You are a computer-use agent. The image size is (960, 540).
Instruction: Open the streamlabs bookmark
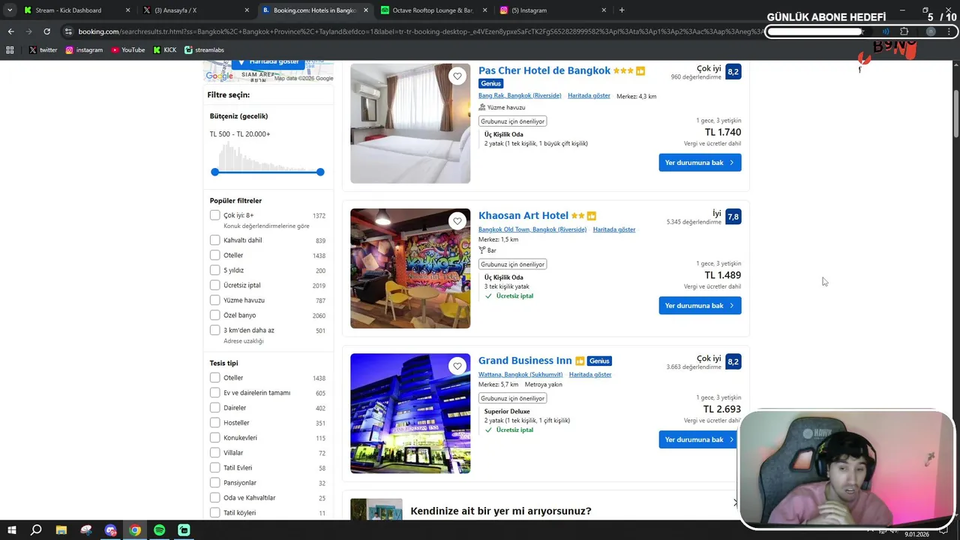click(204, 49)
